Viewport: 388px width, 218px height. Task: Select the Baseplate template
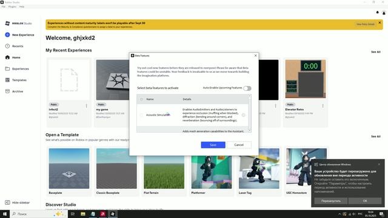pos(69,168)
